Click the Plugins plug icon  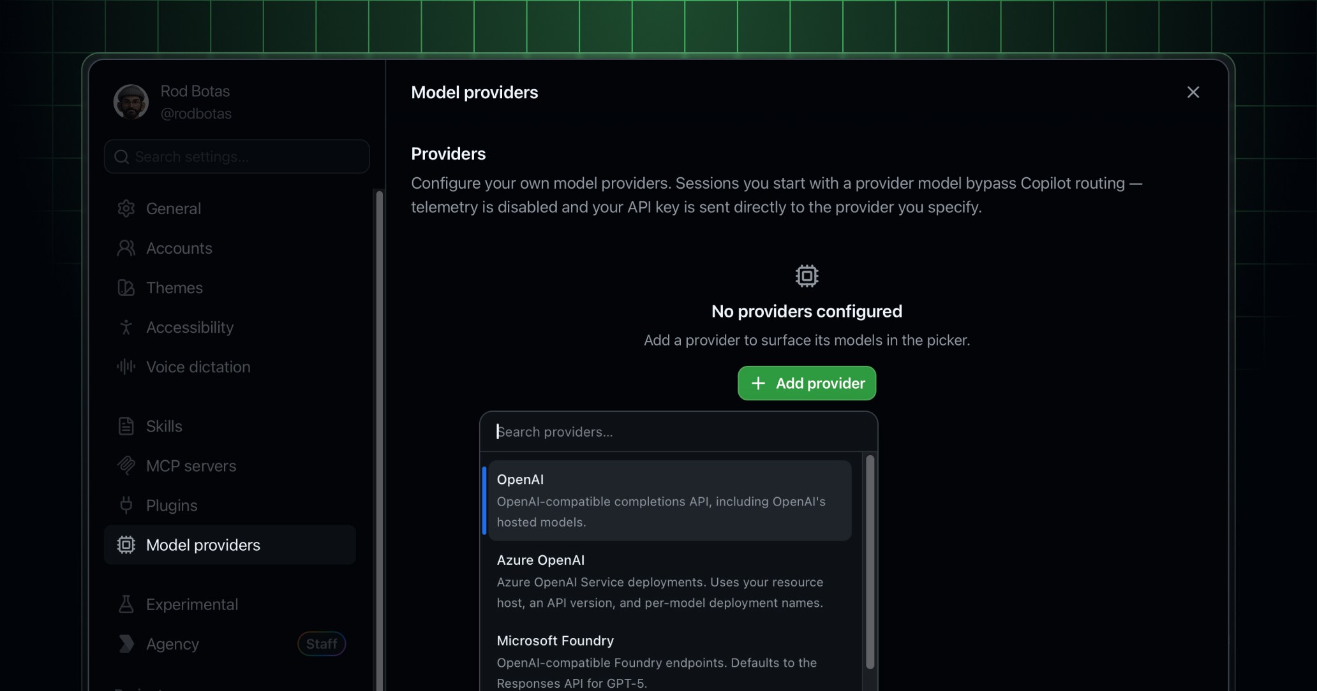click(x=126, y=505)
